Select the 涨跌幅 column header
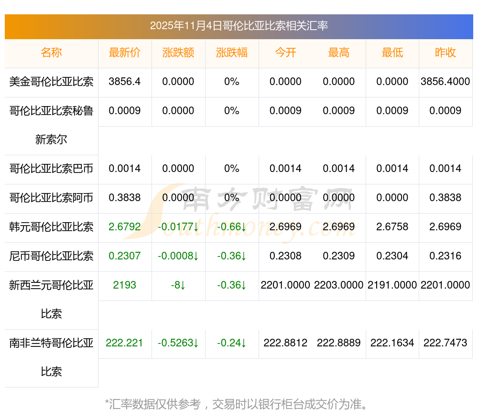Viewport: 478px width, 419px height. [x=232, y=53]
